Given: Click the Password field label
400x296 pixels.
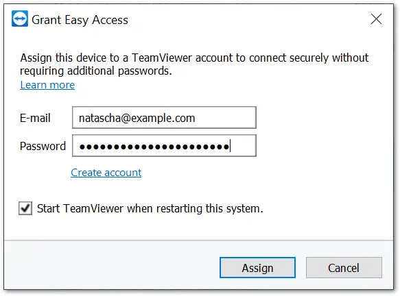Looking at the screenshot, I should 43,146.
